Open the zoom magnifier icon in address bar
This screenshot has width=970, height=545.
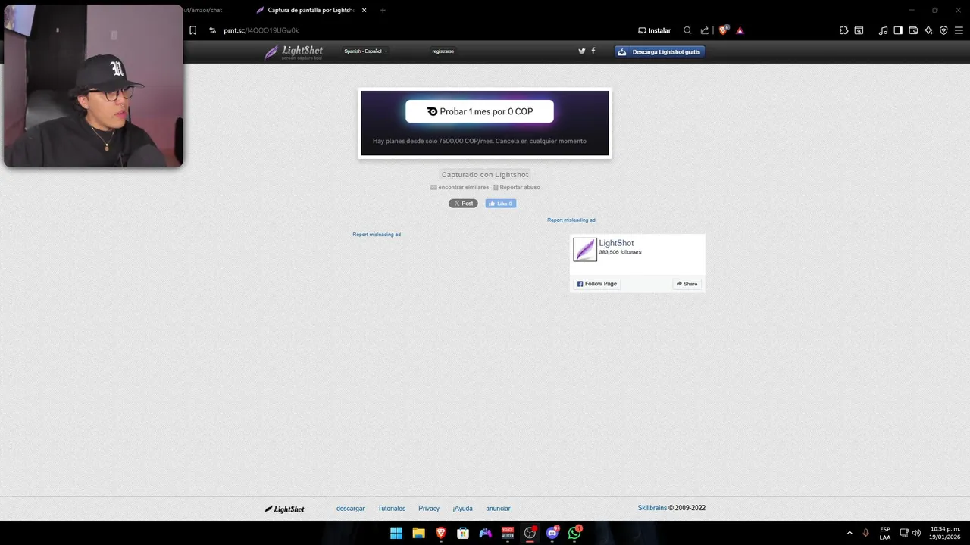(x=687, y=30)
